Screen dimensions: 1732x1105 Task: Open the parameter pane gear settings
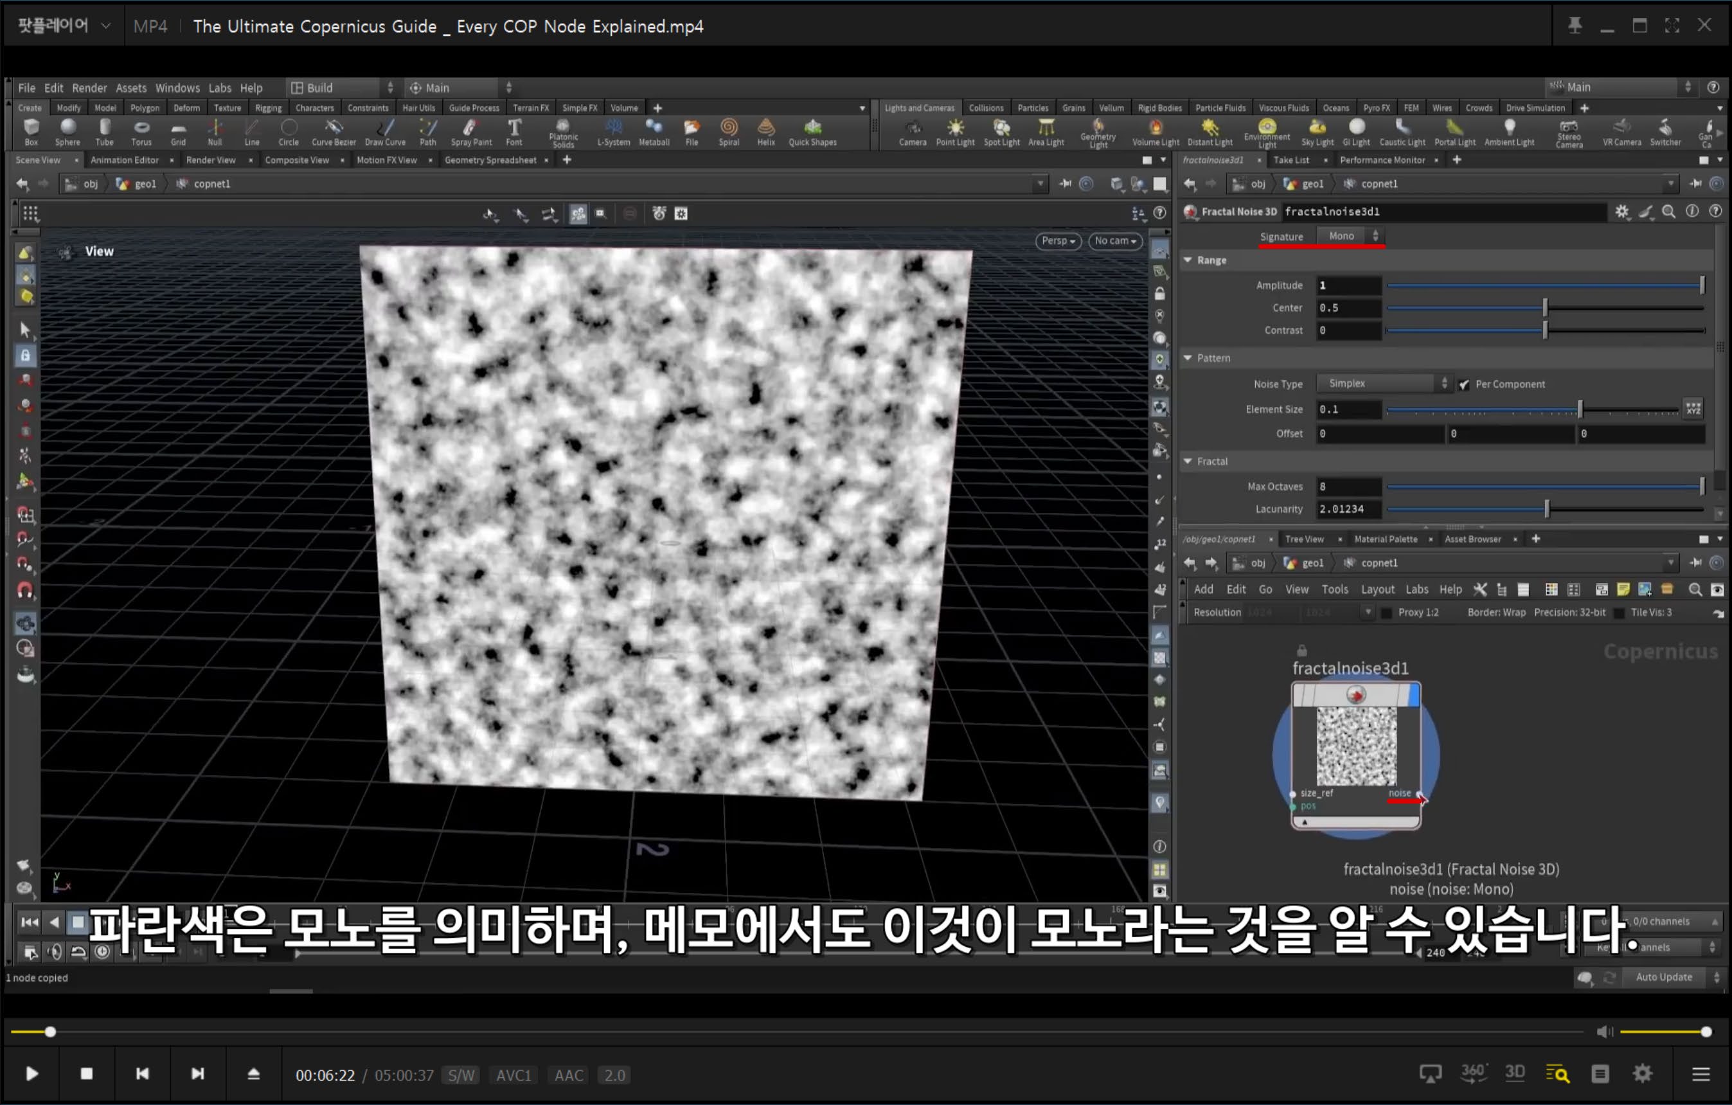[x=1622, y=211]
